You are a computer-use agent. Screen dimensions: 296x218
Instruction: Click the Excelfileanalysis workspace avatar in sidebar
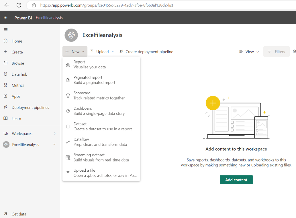(x=6, y=145)
